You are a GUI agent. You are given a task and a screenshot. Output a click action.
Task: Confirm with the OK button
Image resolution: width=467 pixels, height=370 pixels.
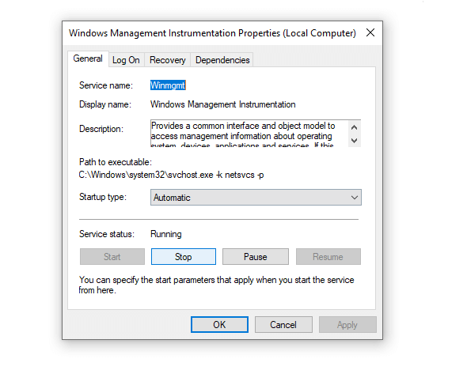(219, 324)
